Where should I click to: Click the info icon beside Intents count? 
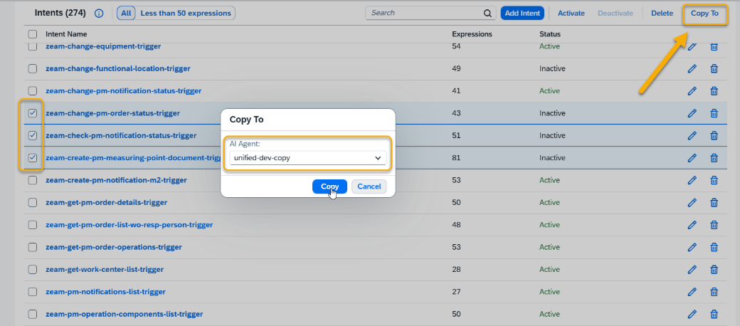click(x=99, y=14)
